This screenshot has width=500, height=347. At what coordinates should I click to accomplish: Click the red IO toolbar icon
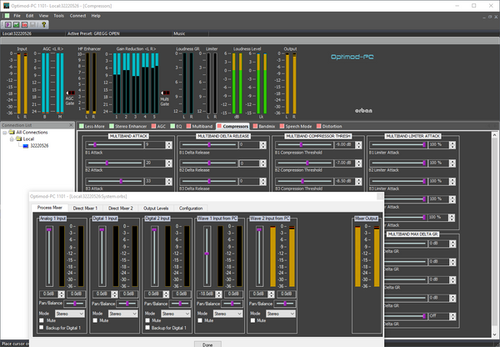pyautogui.click(x=24, y=24)
